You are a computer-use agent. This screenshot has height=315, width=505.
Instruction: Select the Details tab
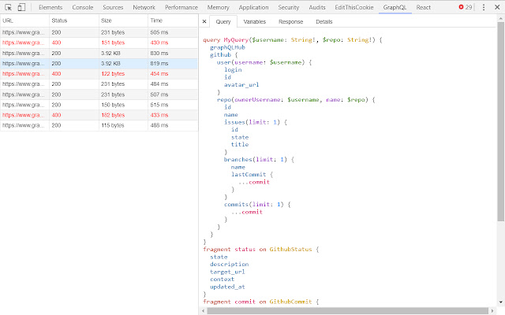324,22
